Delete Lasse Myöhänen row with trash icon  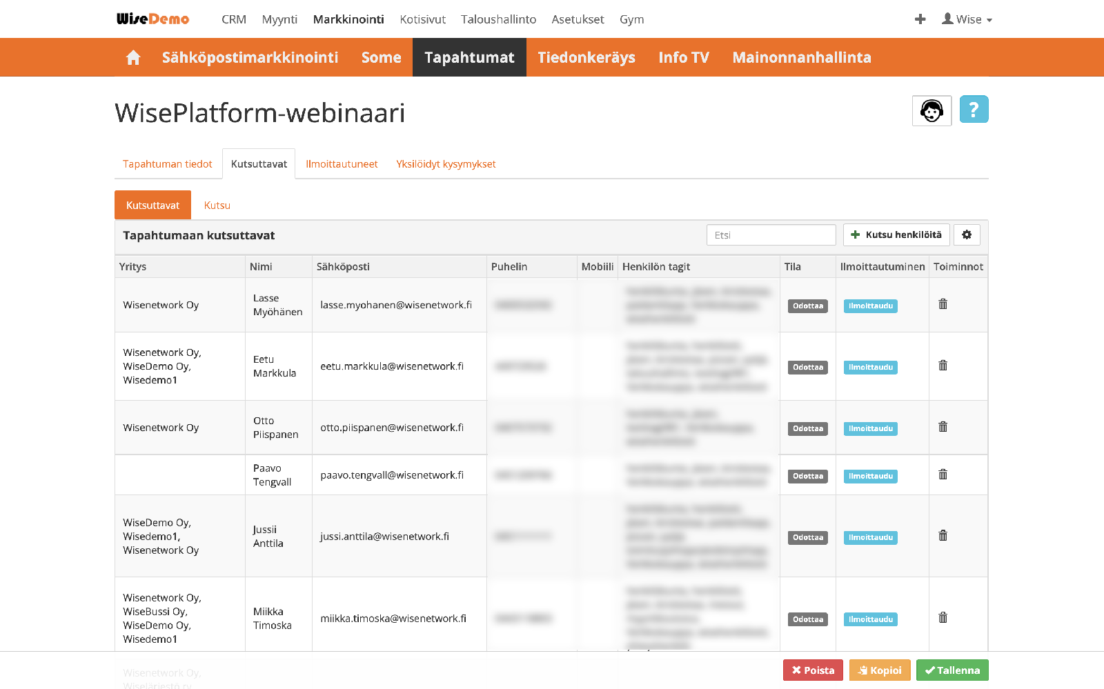coord(943,304)
